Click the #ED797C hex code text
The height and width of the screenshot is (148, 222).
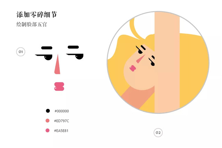click(62, 121)
